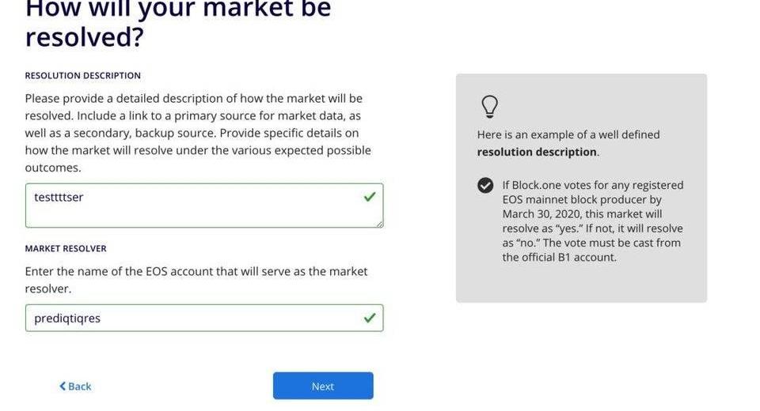Click green checkmark in the testtttser field
This screenshot has height=411, width=760.
coord(369,197)
